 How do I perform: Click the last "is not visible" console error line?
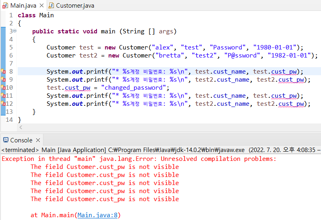click(105, 199)
